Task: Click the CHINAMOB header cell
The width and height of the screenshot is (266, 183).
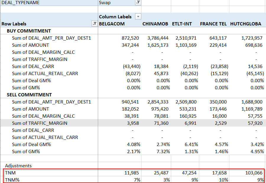Action: tap(155, 24)
